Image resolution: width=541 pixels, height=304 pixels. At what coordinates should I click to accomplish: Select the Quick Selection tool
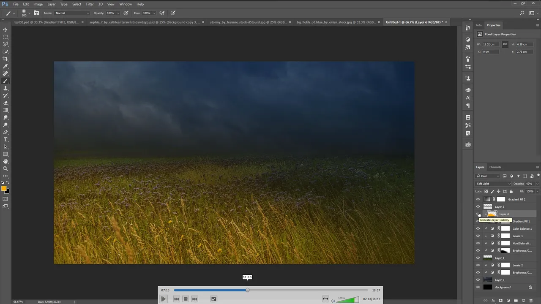[5, 52]
